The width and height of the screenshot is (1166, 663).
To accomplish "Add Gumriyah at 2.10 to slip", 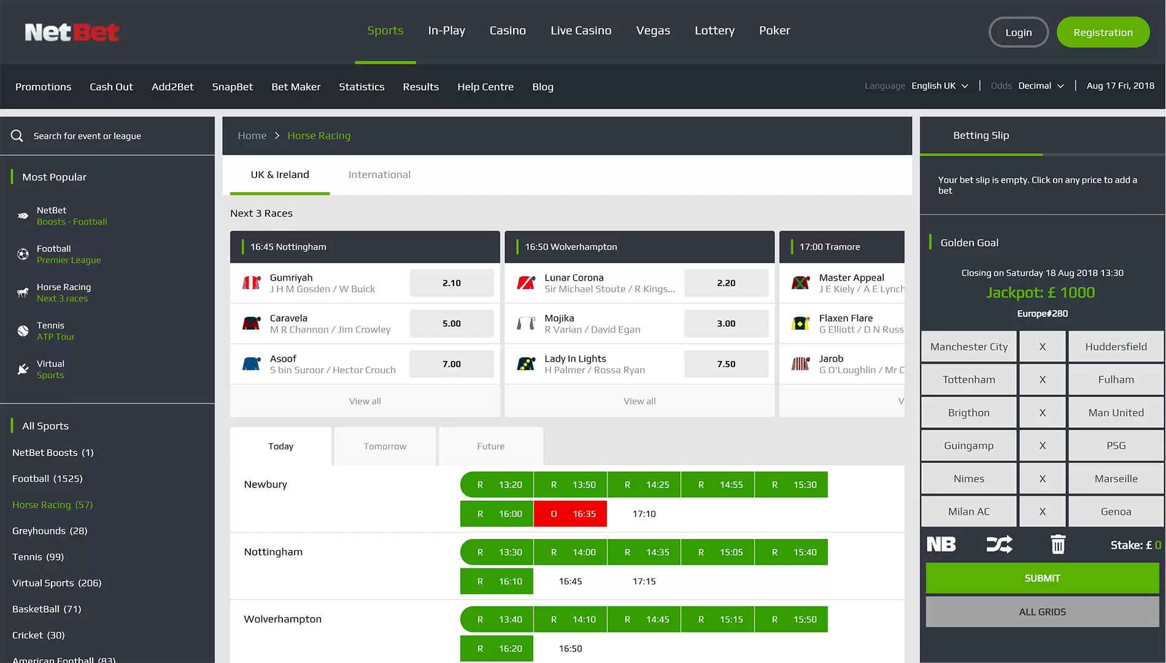I will point(452,283).
